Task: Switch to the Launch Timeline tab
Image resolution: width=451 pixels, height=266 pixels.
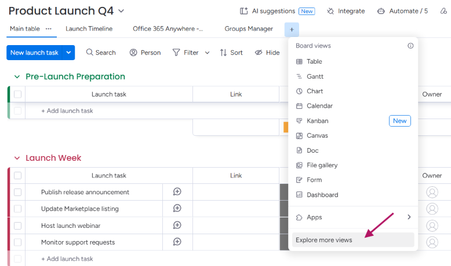Action: [89, 29]
